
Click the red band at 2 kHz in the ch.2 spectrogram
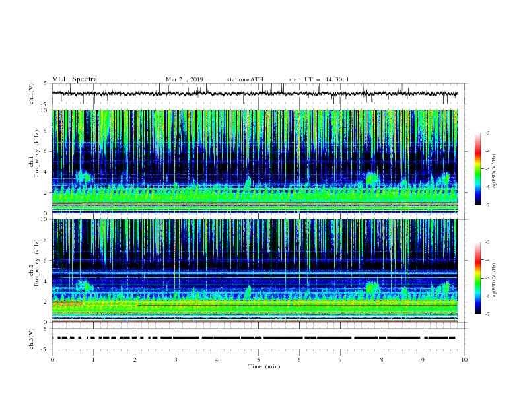coord(68,304)
